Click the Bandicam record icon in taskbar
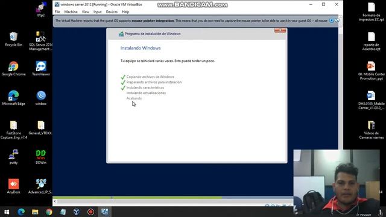Viewport: 386px width, 217px height. [90, 212]
